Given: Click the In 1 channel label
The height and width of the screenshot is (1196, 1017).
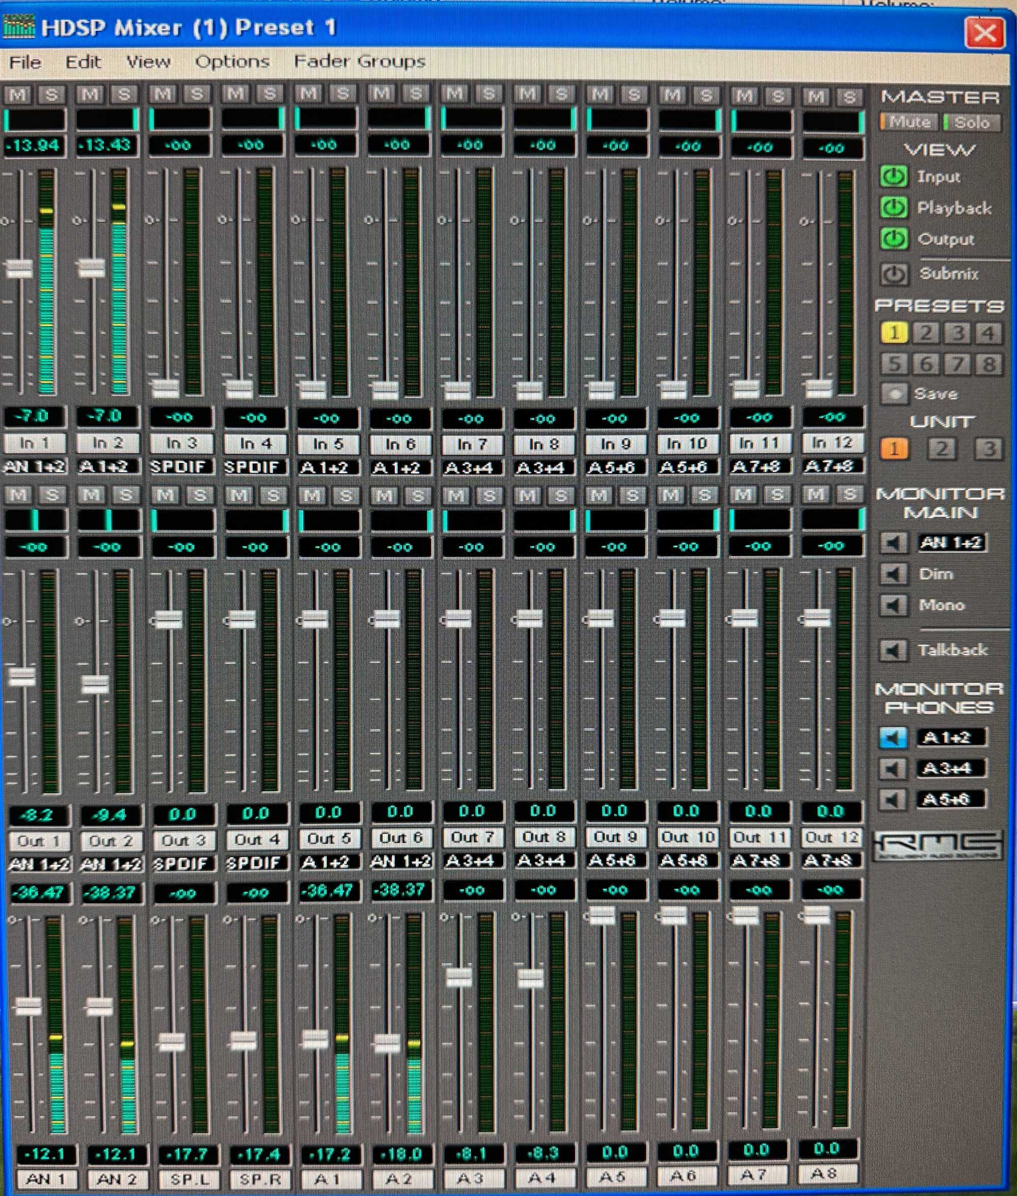Looking at the screenshot, I should coord(35,443).
